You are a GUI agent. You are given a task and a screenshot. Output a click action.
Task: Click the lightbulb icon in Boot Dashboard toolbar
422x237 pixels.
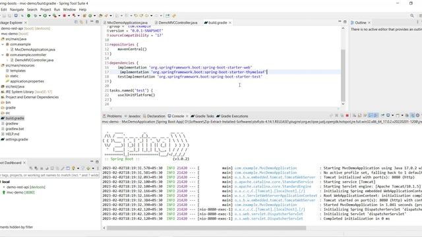coord(73,169)
